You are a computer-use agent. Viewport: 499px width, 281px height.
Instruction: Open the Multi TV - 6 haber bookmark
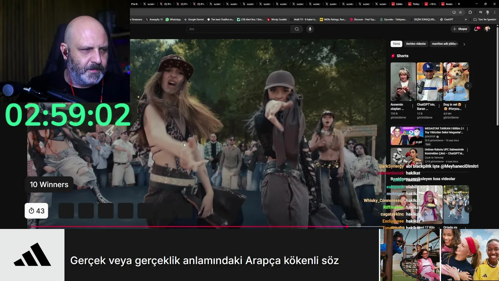pos(303,19)
